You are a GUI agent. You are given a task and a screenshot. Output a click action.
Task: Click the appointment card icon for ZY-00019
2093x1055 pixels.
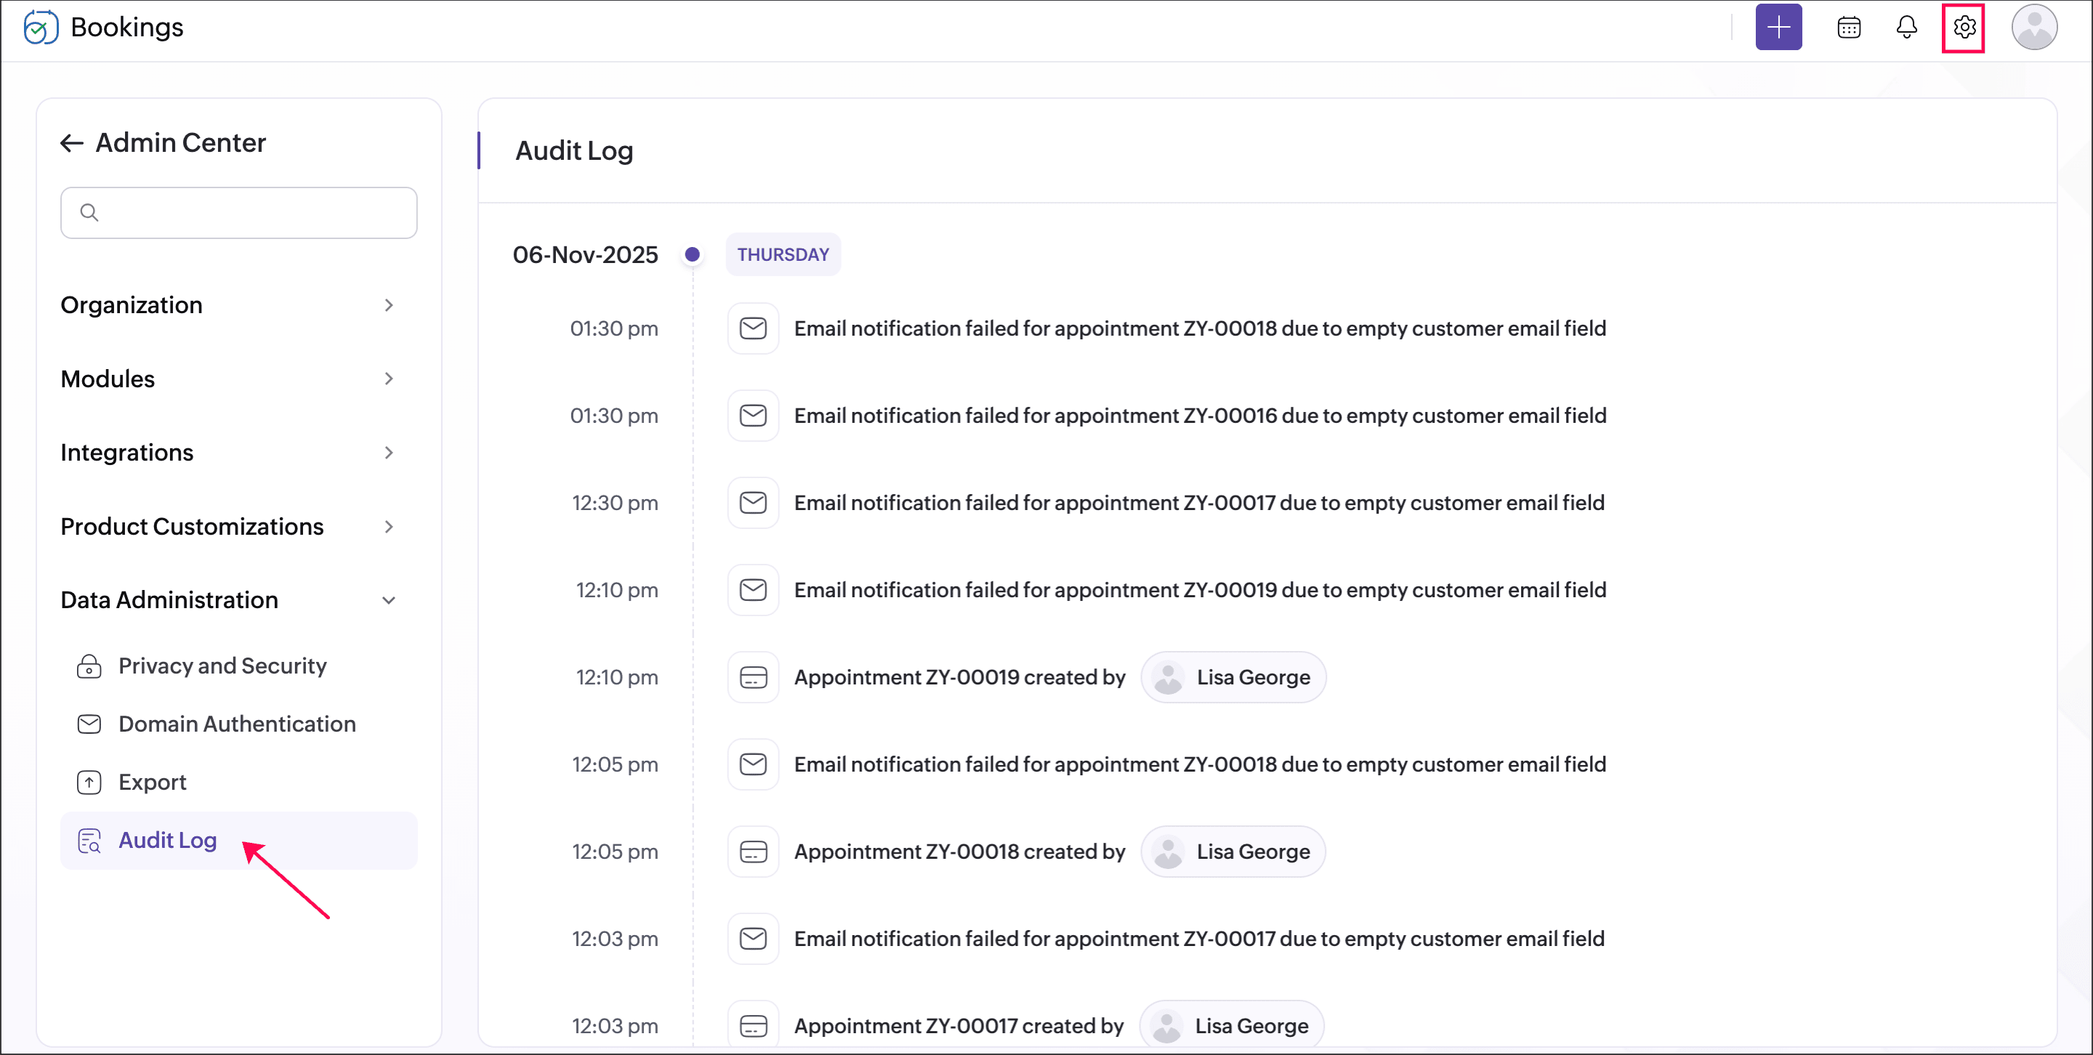[752, 677]
